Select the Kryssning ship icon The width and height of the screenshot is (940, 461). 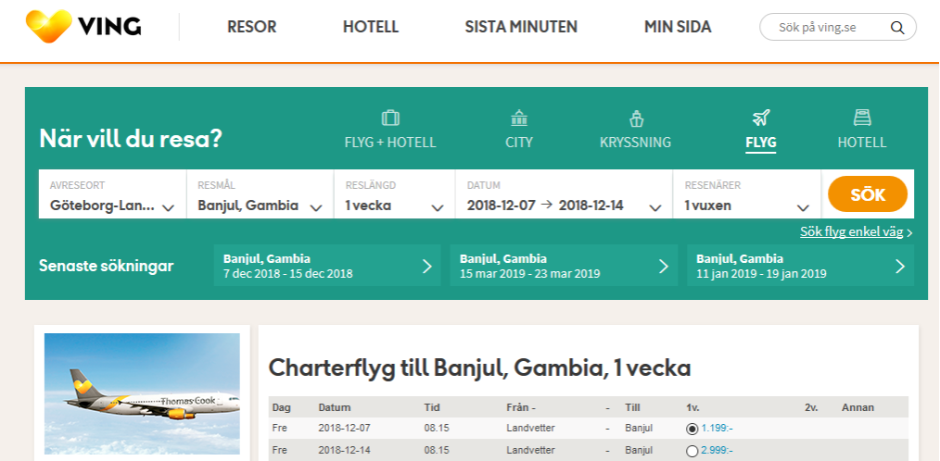635,118
